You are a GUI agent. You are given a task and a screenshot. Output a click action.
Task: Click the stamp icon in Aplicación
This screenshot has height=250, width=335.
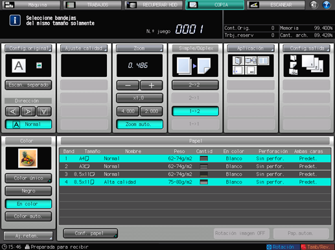pos(251,70)
